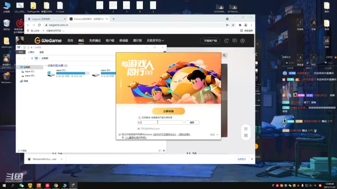Open the 首页 tab on WeGame site

click(70, 40)
